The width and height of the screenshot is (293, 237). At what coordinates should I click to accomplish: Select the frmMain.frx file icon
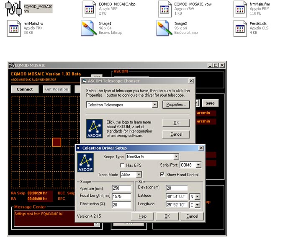pos(14,28)
